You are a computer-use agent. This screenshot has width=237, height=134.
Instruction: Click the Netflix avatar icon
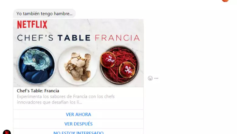(7, 132)
